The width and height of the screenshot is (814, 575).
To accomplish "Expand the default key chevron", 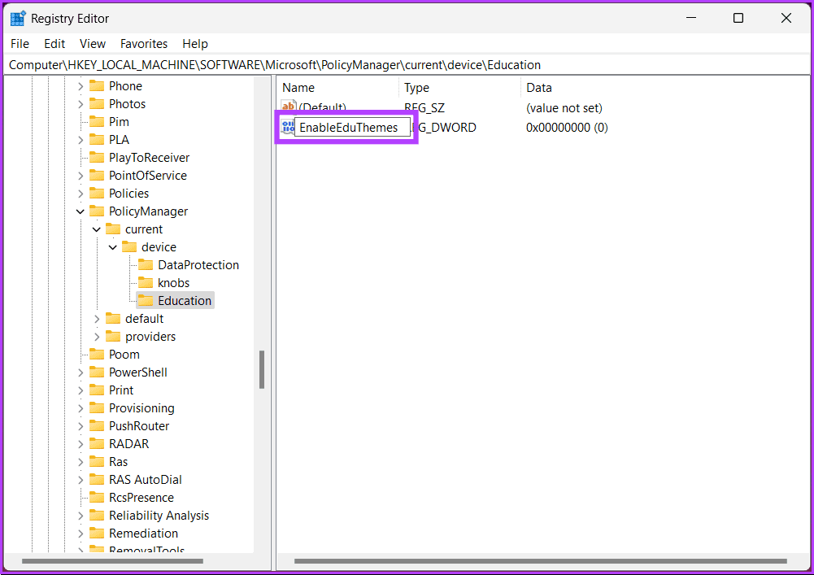I will pos(97,319).
